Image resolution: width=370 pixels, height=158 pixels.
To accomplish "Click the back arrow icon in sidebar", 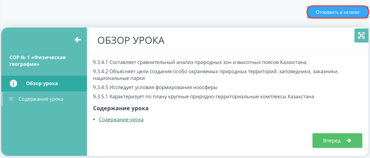I will point(78,39).
